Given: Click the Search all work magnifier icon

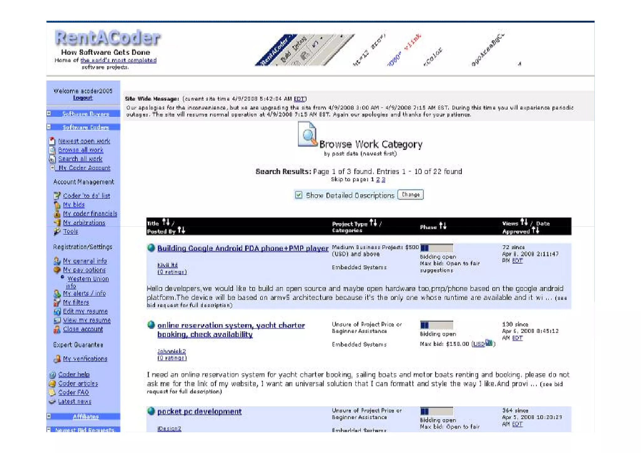Looking at the screenshot, I should tap(52, 159).
